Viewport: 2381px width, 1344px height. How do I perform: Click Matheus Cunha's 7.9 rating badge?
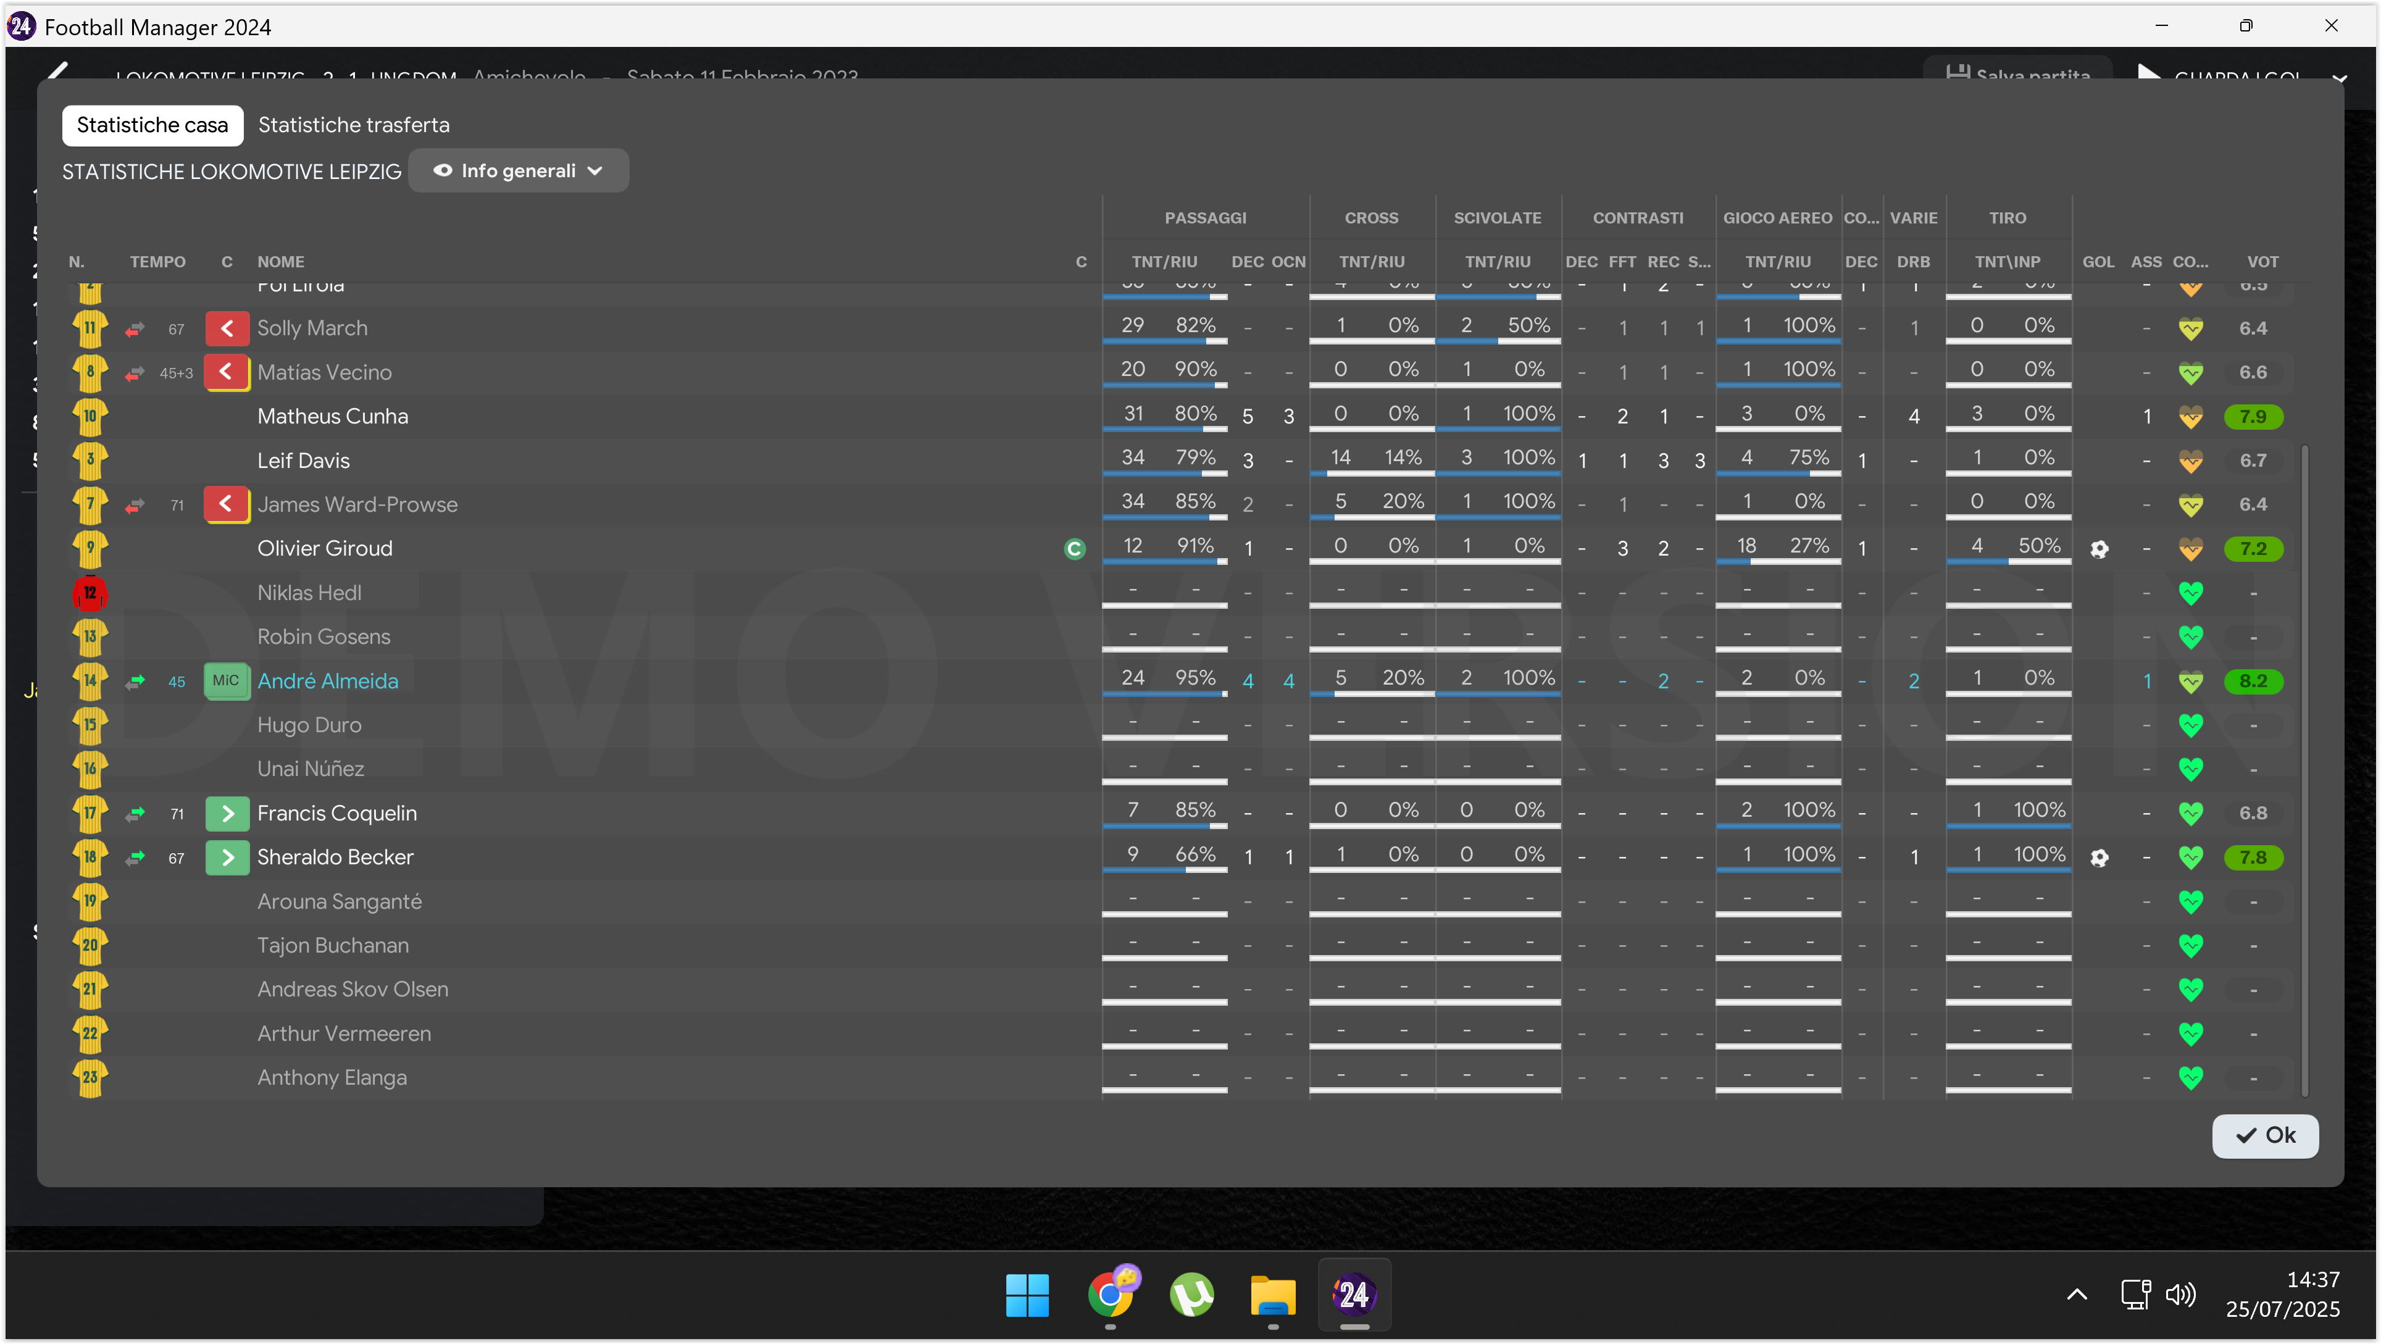[2253, 417]
